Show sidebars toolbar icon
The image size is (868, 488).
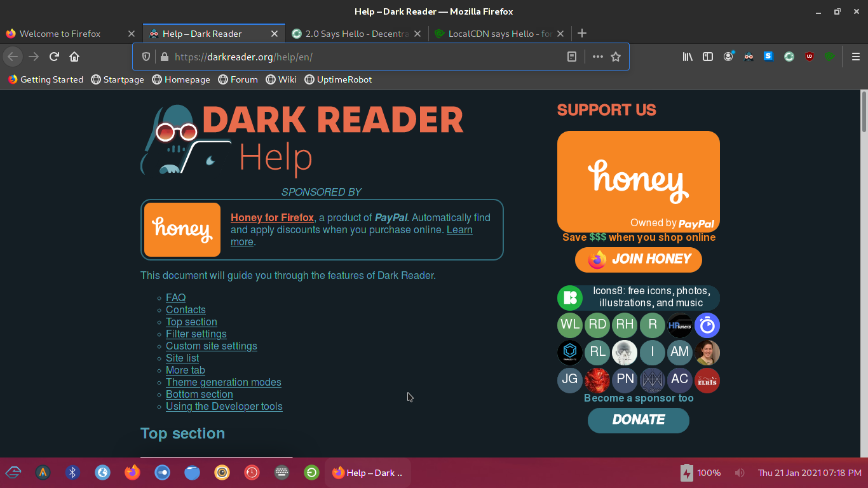pyautogui.click(x=708, y=57)
